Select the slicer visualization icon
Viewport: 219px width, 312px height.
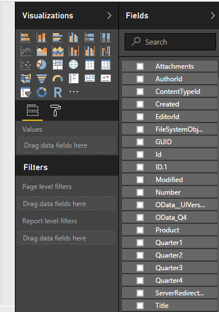(x=26, y=92)
